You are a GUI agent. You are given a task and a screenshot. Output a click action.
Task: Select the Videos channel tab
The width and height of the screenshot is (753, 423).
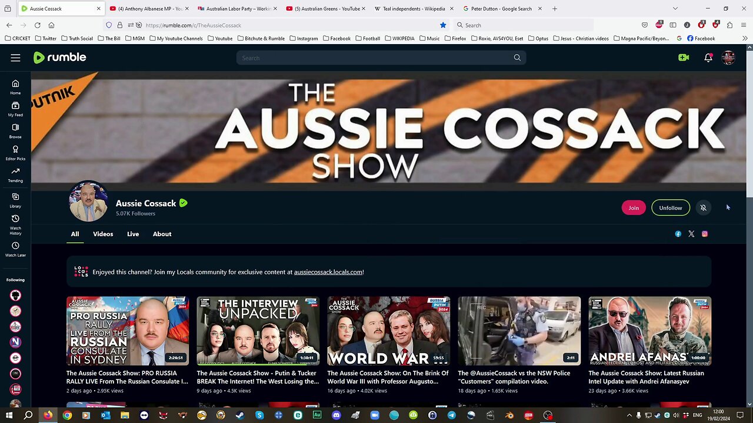pyautogui.click(x=103, y=234)
